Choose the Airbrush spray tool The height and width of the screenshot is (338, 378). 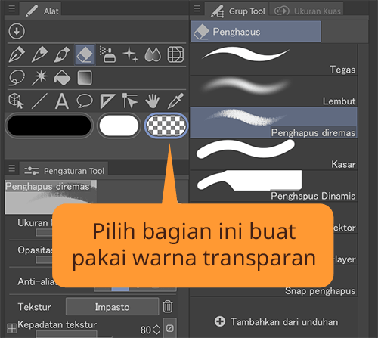[107, 54]
